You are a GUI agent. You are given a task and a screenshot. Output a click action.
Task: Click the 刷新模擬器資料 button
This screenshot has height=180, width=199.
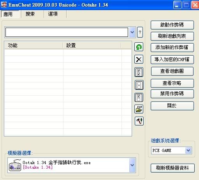click(x=173, y=168)
